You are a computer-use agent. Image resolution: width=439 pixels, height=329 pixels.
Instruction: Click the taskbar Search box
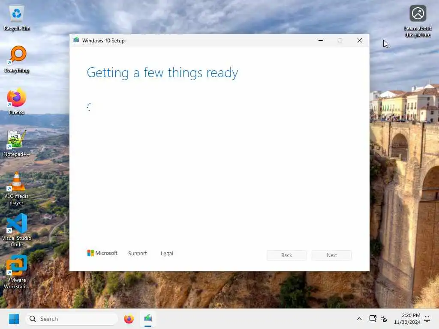[x=72, y=319]
